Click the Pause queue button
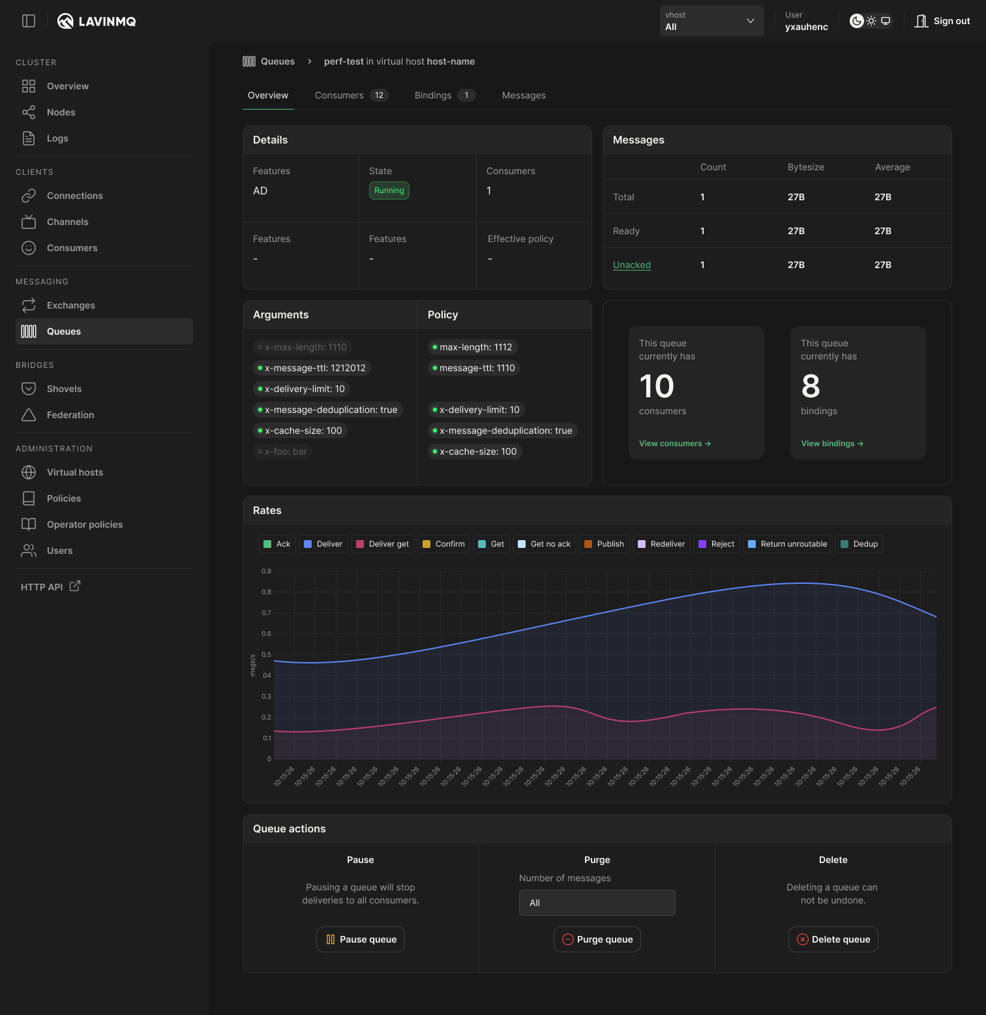This screenshot has width=986, height=1015. pos(361,939)
